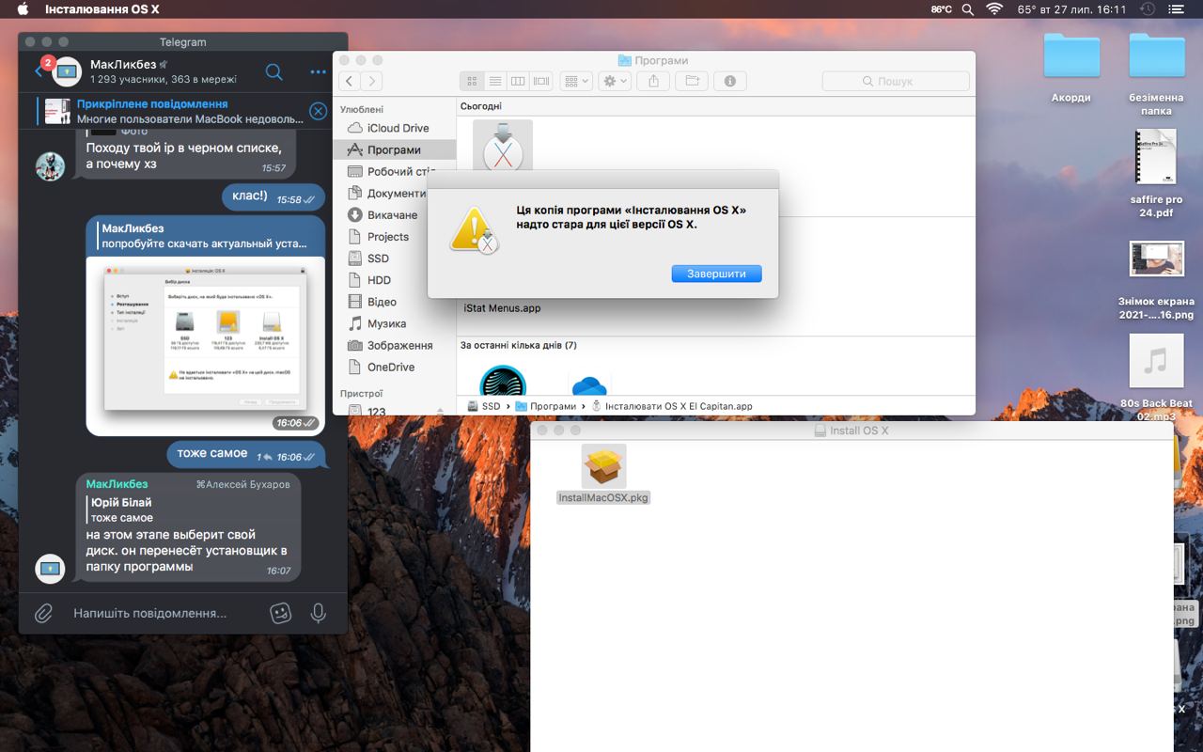Select Програми in Finder sidebar
Screen dimensions: 1203x752
click(393, 149)
